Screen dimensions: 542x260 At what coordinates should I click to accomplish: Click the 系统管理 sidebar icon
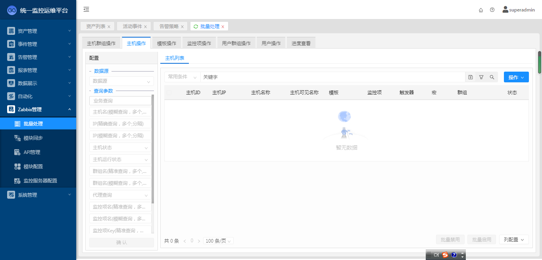11,195
